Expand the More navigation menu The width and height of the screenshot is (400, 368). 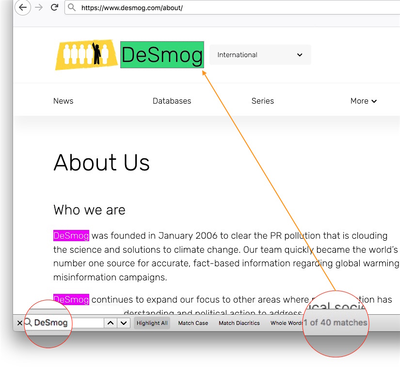point(363,101)
